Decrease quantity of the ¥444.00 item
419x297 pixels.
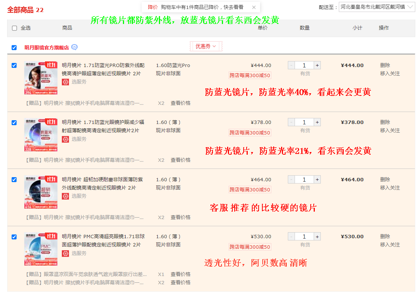(x=291, y=66)
